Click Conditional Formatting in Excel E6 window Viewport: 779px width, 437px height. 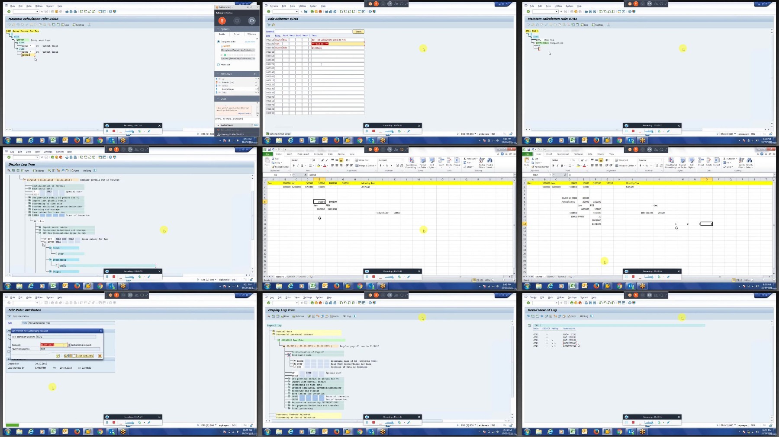click(x=411, y=163)
